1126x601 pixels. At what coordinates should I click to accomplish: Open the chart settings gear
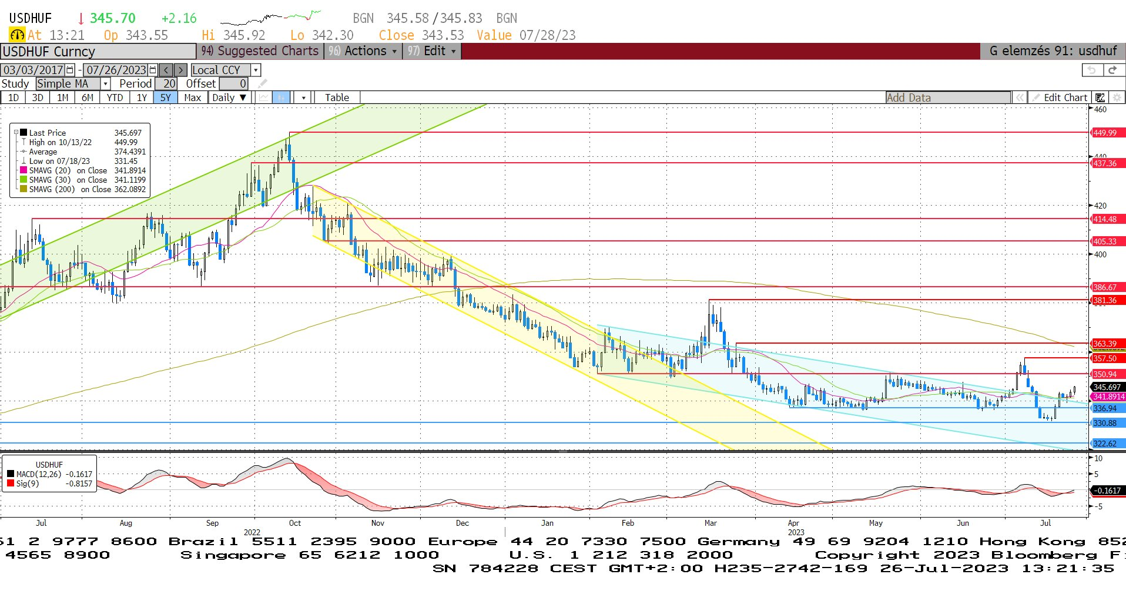[1117, 98]
